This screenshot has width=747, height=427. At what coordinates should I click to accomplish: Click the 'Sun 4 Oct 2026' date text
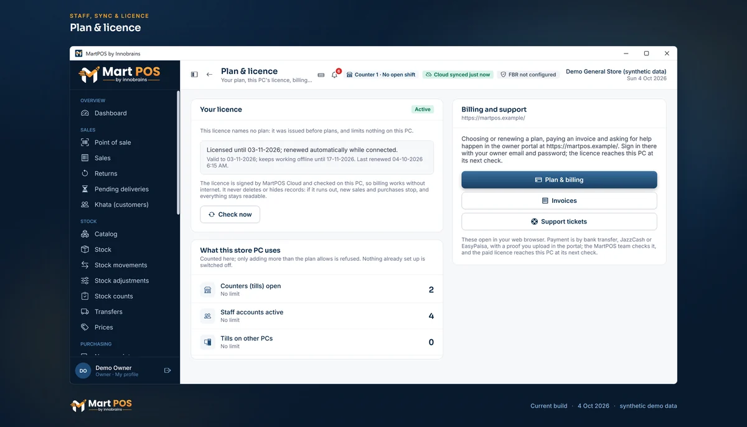[647, 78]
